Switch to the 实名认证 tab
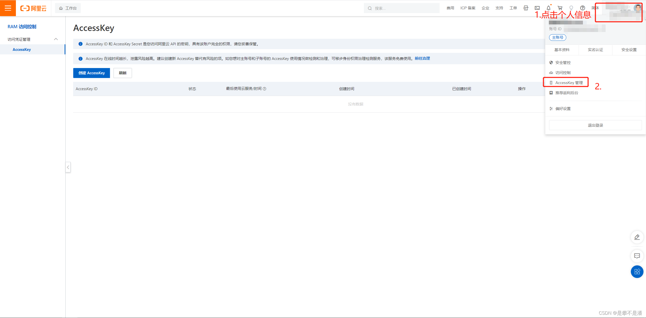 point(595,50)
